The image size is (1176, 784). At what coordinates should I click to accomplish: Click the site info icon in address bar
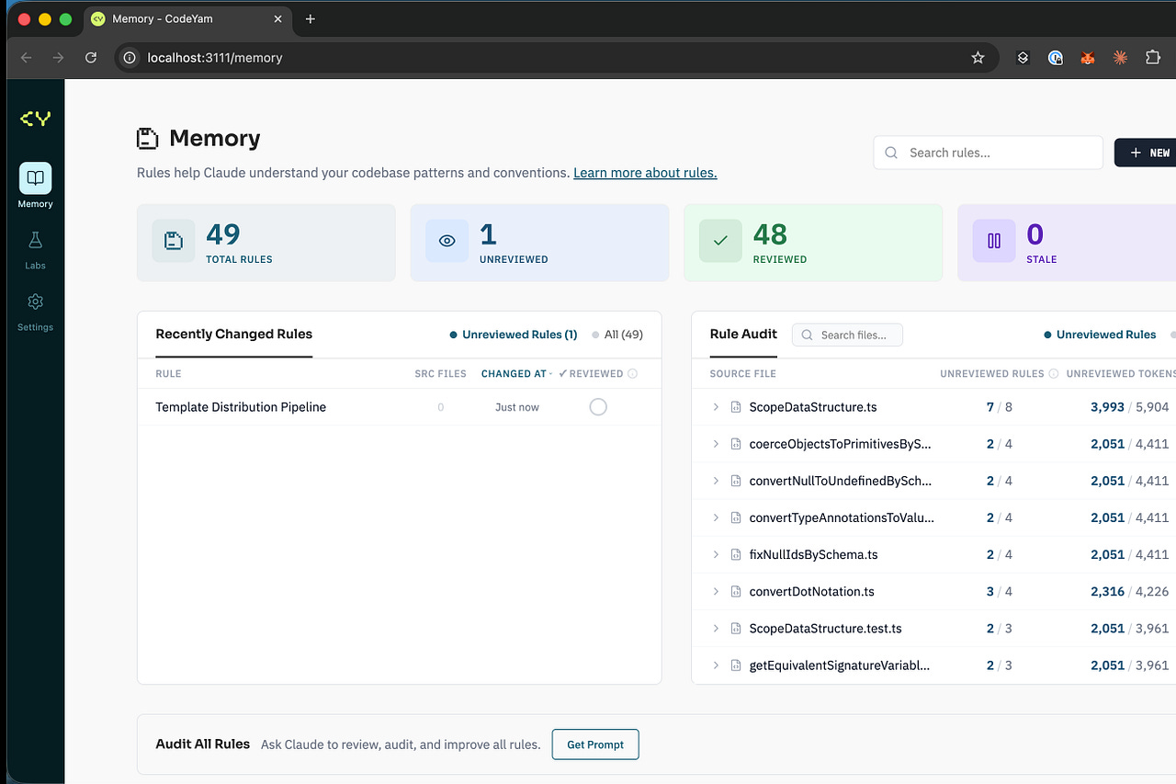pyautogui.click(x=131, y=57)
